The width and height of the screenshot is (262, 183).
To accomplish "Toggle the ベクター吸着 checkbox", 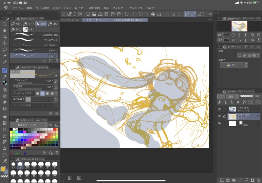I will (x=15, y=105).
